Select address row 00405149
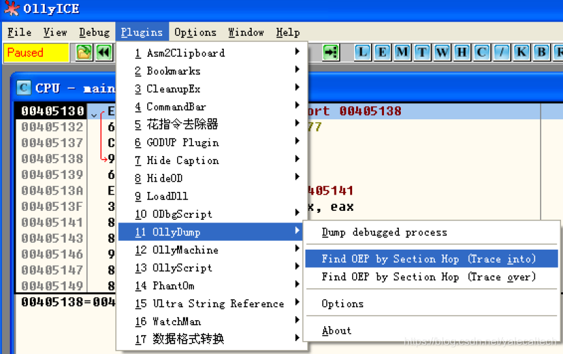The height and width of the screenshot is (354, 563). pyautogui.click(x=52, y=286)
